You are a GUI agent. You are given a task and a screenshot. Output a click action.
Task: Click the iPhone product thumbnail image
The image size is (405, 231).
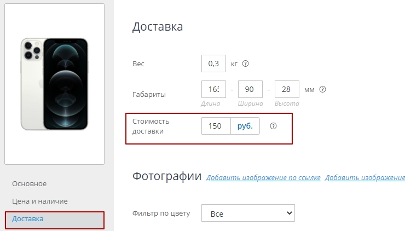point(55,83)
